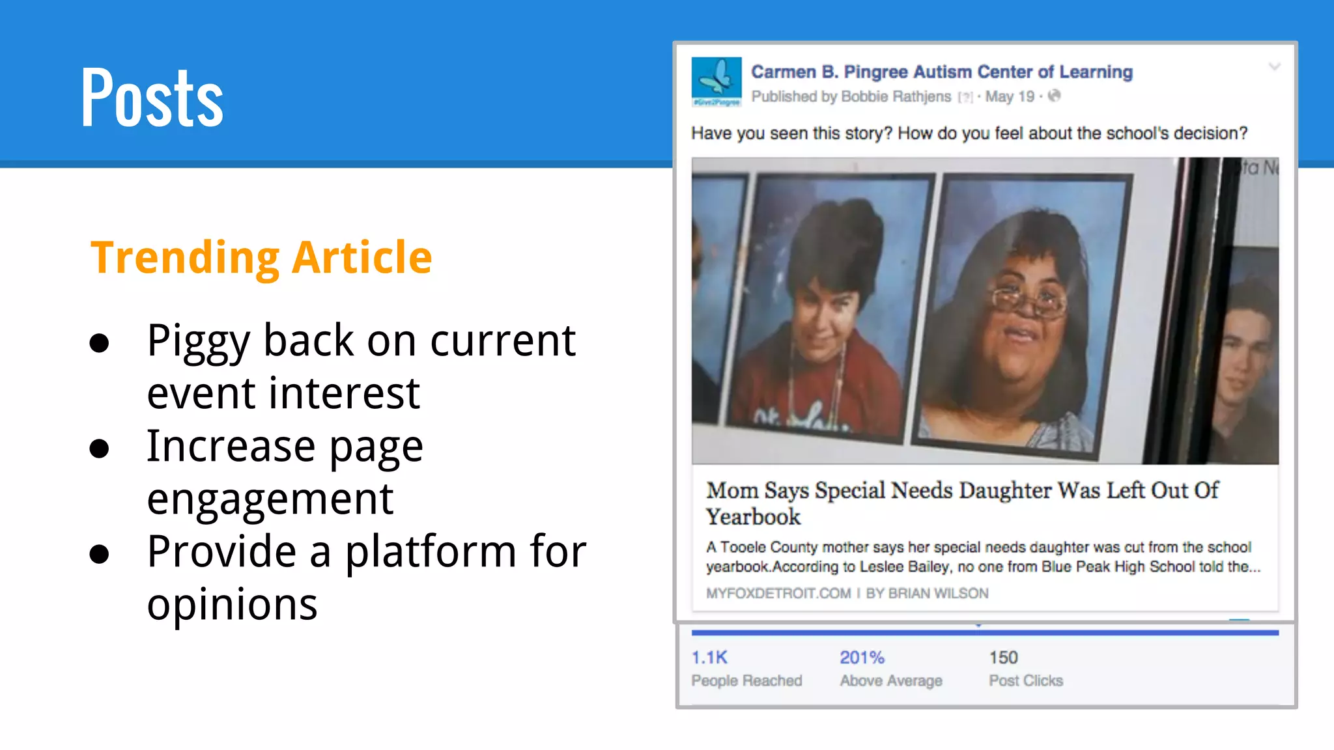
Task: Click the May 19 post date
Action: click(1010, 96)
